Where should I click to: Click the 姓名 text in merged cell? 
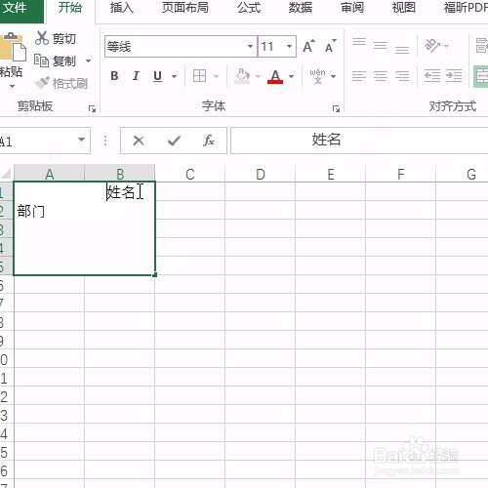click(x=121, y=192)
